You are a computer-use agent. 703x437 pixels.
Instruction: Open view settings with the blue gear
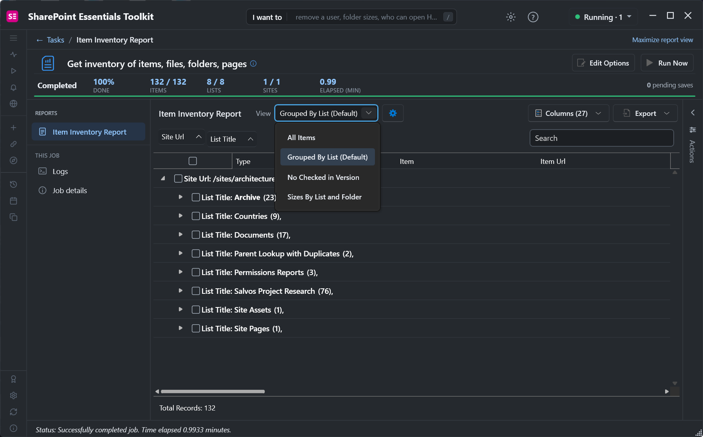393,113
